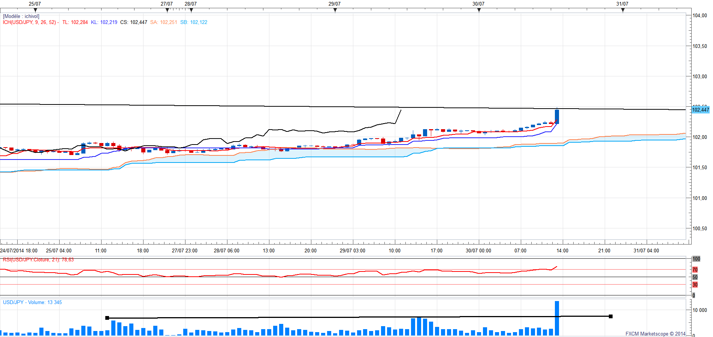Click the 30/07 date marker triangle
Image resolution: width=713 pixels, height=337 pixels.
pos(479,10)
